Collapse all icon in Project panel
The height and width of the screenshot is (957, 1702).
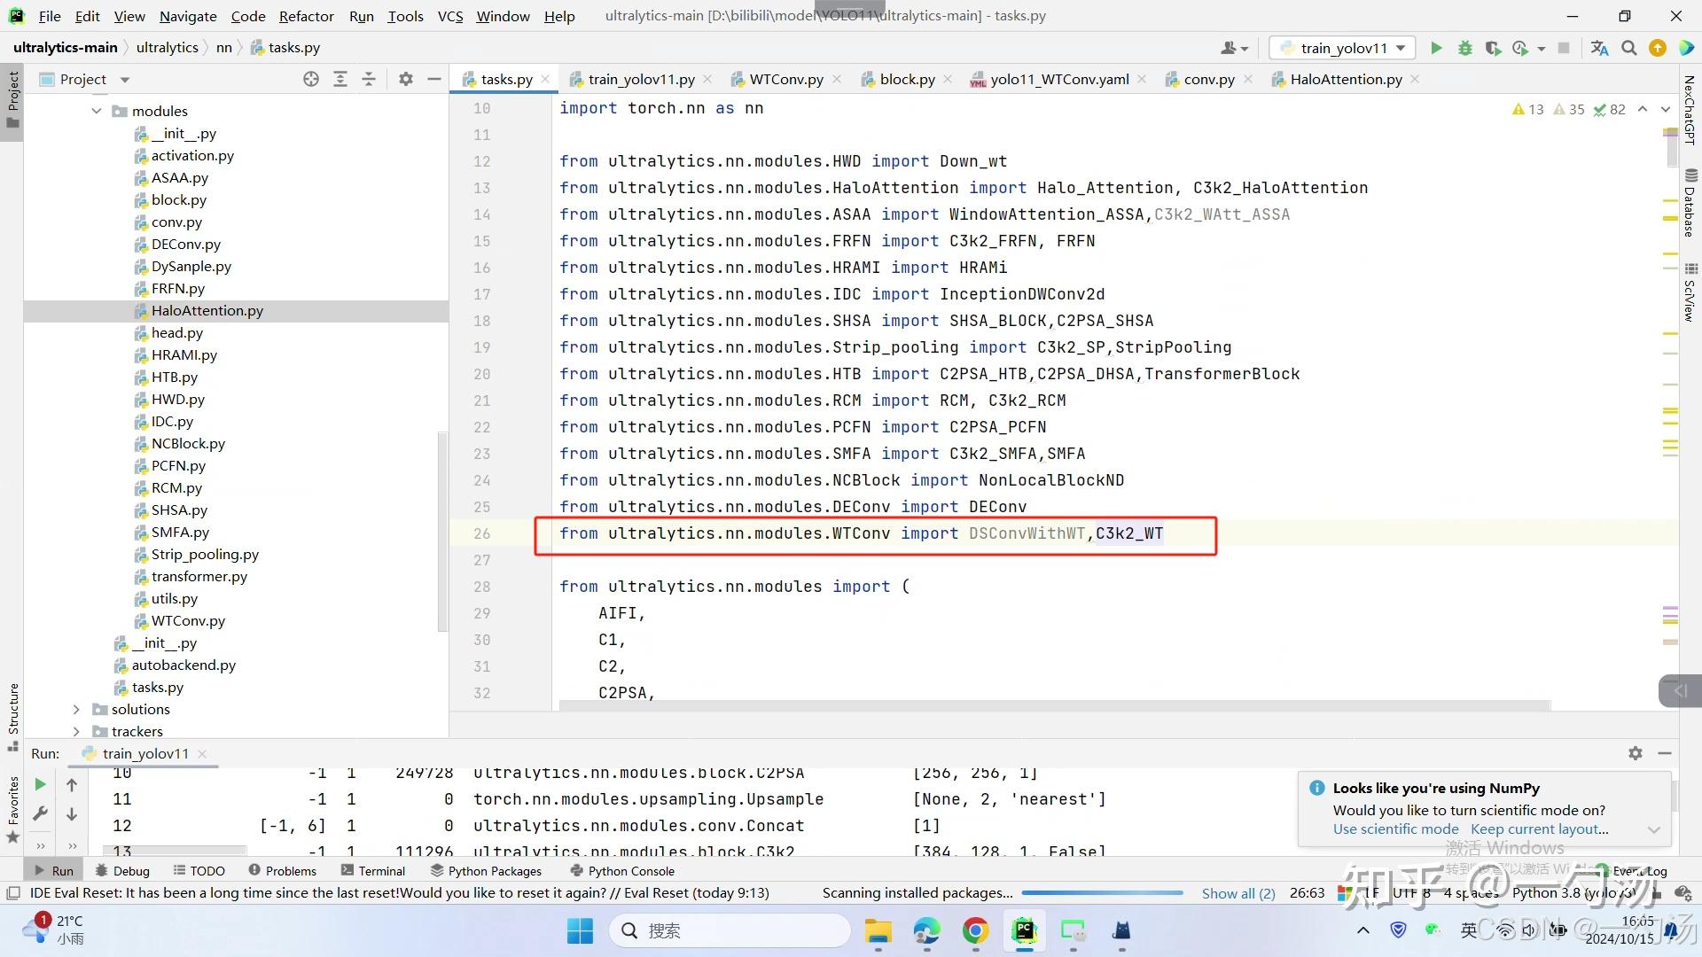pyautogui.click(x=369, y=79)
